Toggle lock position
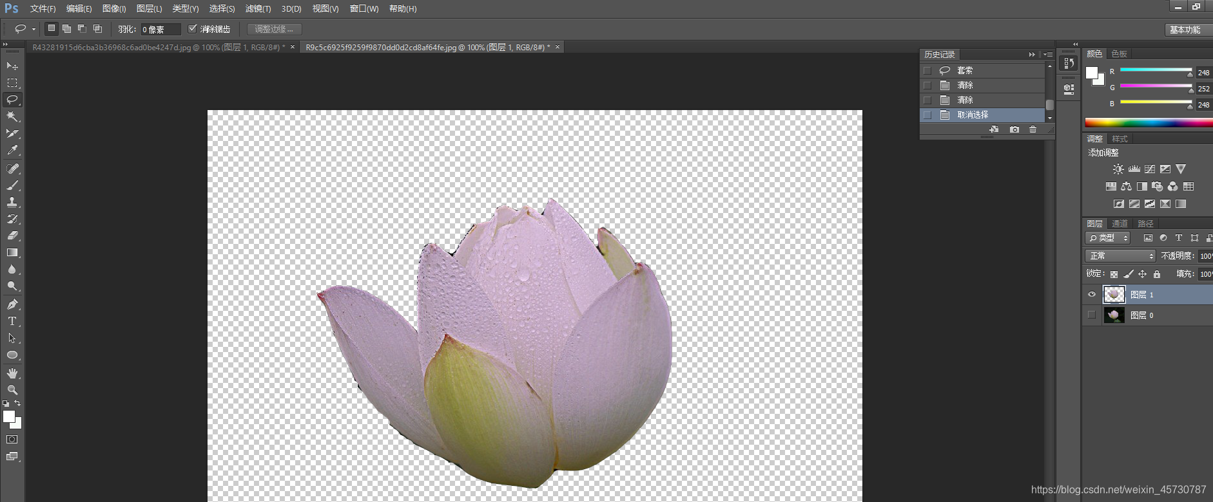 click(x=1143, y=274)
